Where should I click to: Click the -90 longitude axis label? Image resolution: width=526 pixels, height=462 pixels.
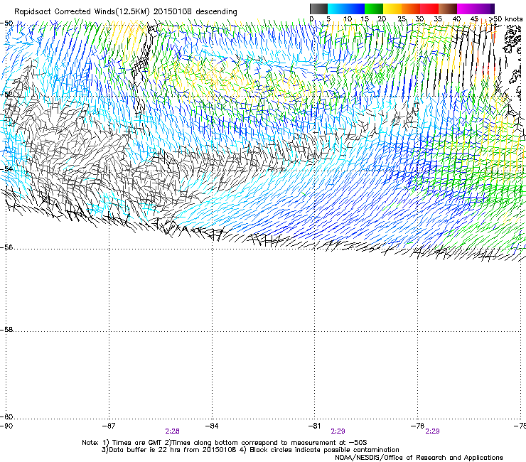[6, 426]
